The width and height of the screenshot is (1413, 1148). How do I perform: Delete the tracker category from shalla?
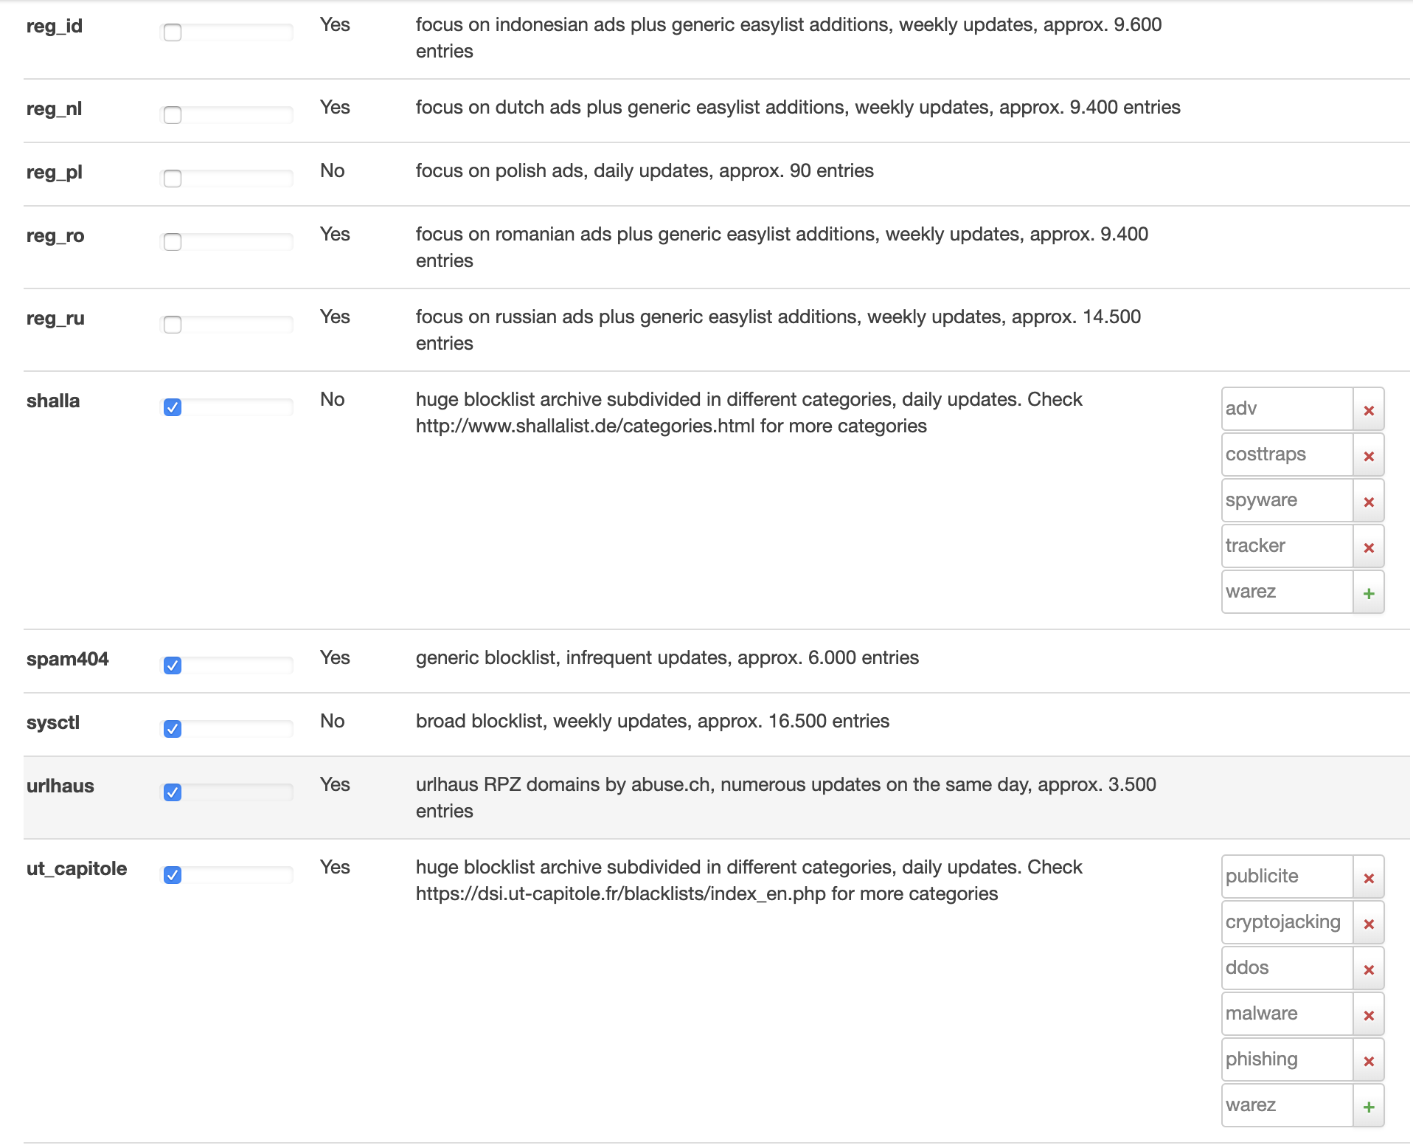click(1368, 547)
